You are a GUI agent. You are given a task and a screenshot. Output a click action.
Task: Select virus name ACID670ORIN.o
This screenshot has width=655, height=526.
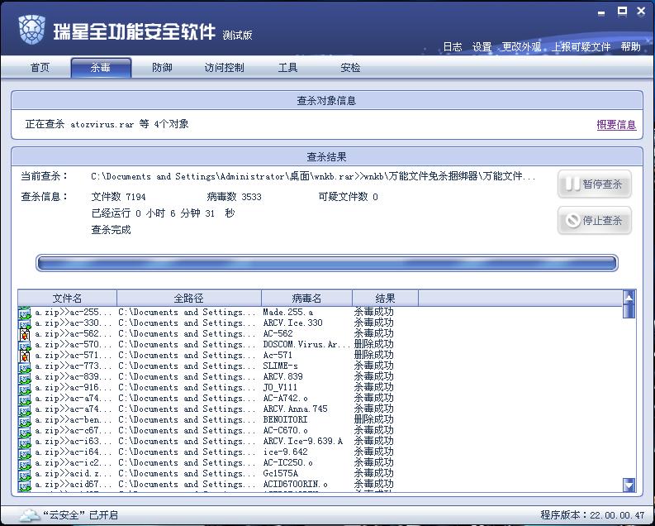(296, 485)
